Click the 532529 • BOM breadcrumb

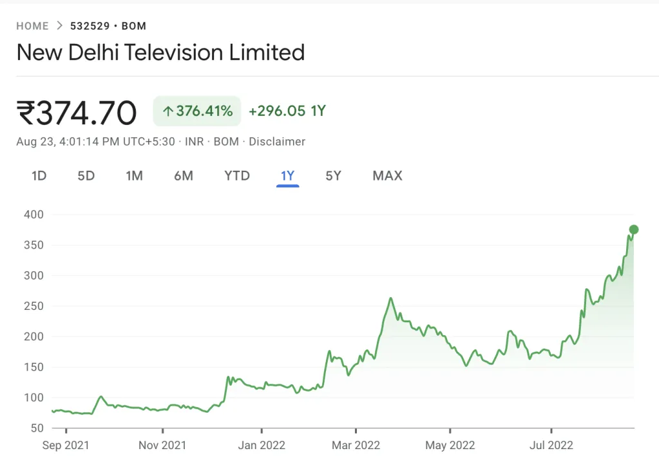tap(108, 26)
